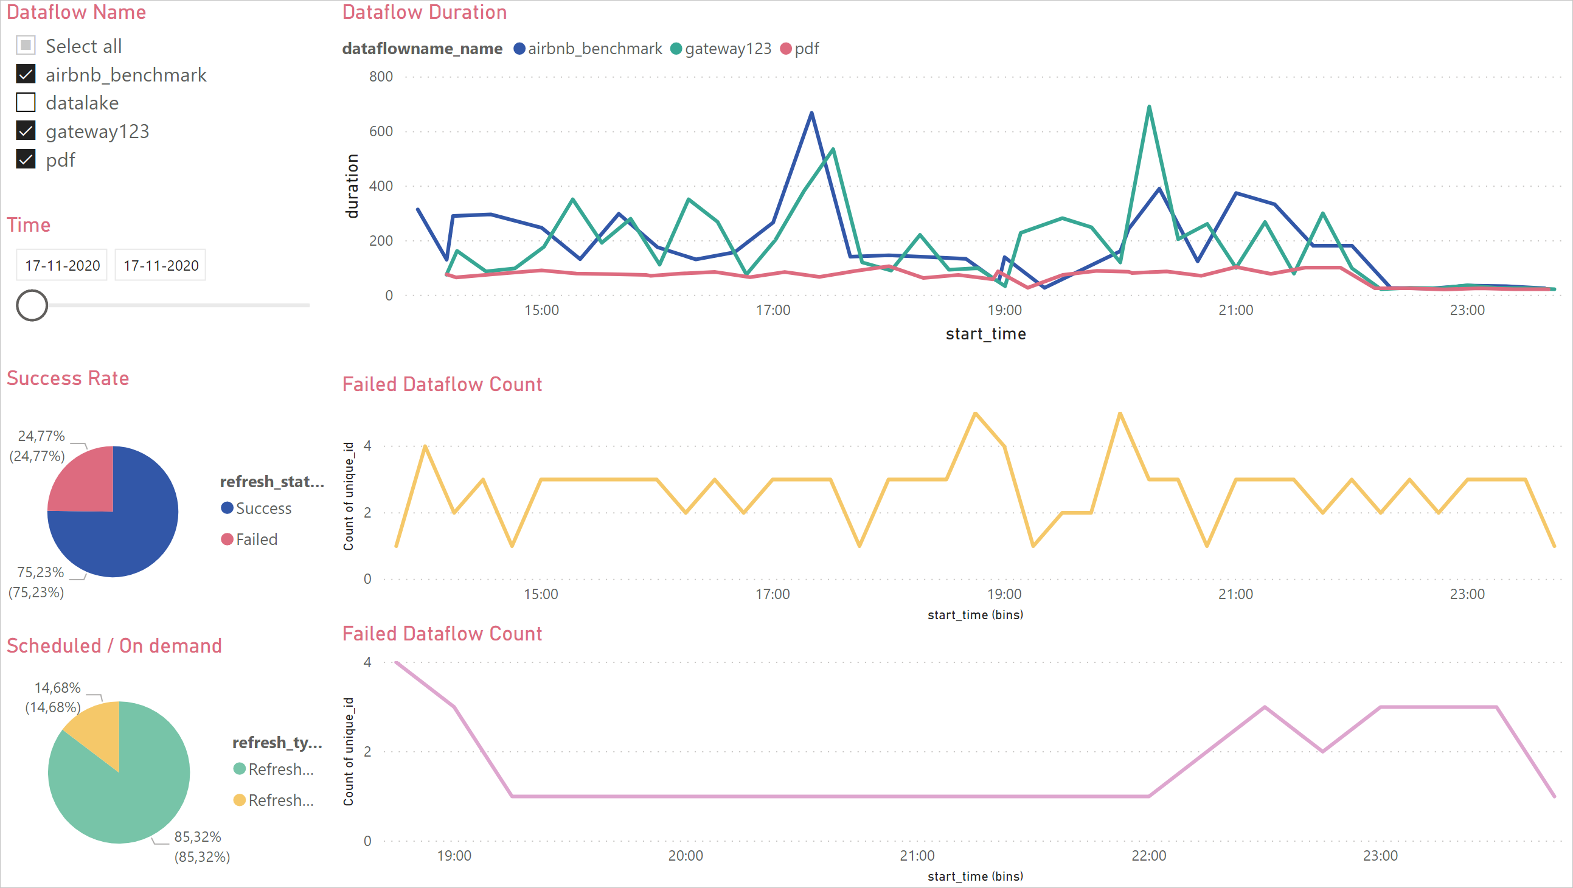Click the start date input field 17-11-2020
Image resolution: width=1573 pixels, height=888 pixels.
coord(60,265)
